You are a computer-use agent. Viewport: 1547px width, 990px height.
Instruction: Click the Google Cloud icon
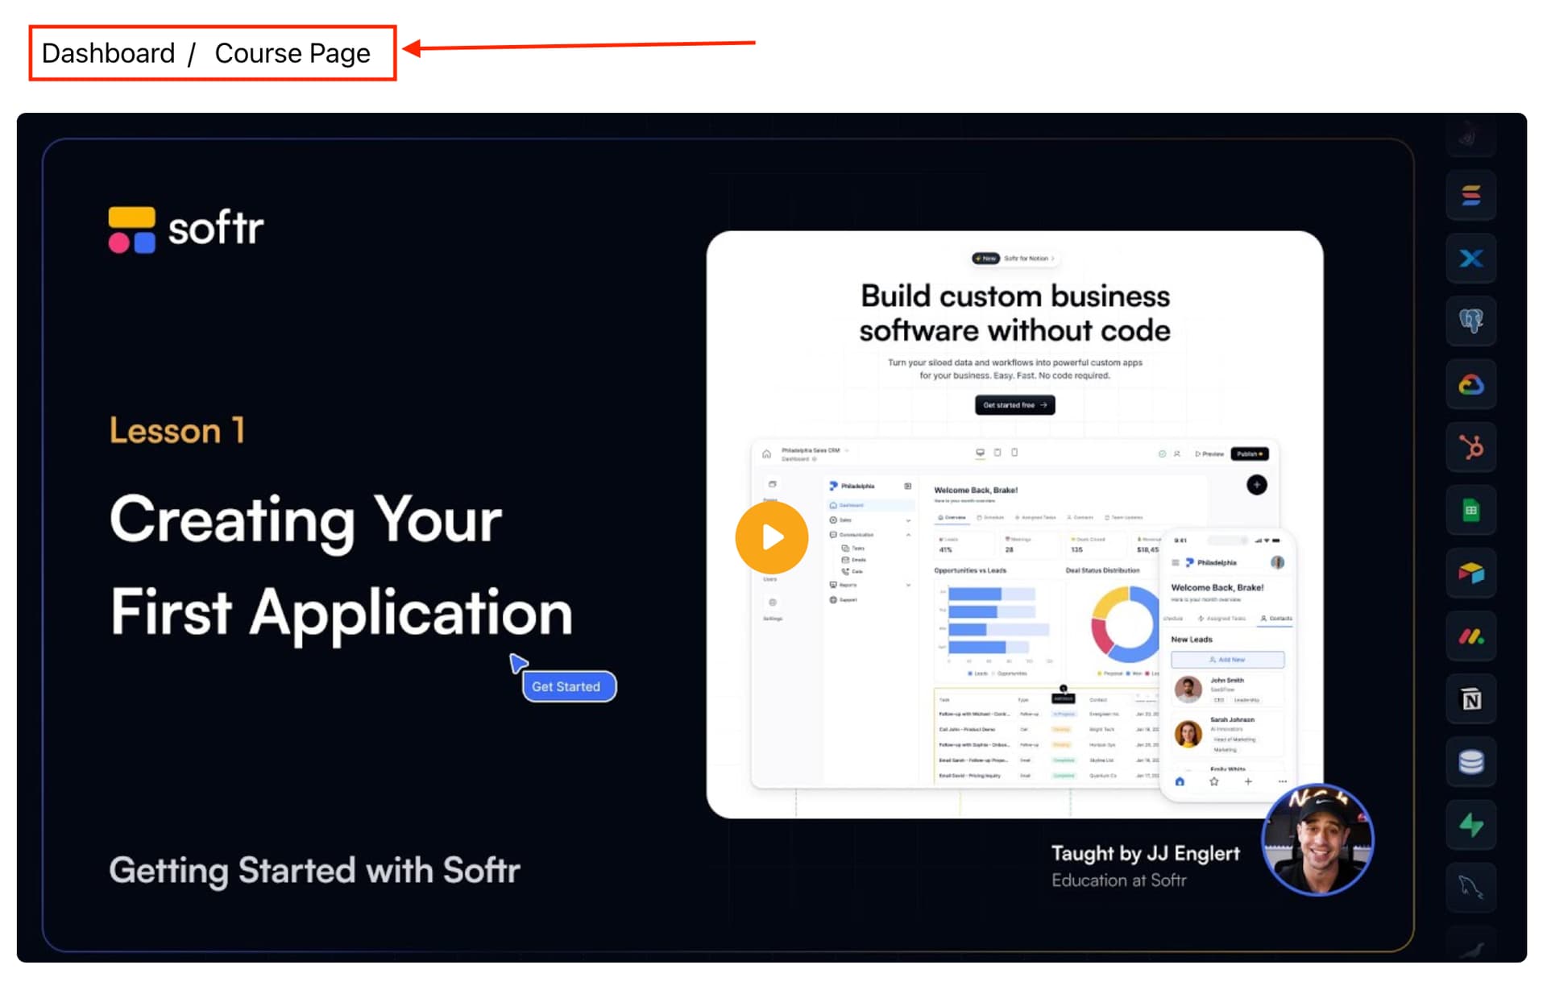click(1470, 384)
